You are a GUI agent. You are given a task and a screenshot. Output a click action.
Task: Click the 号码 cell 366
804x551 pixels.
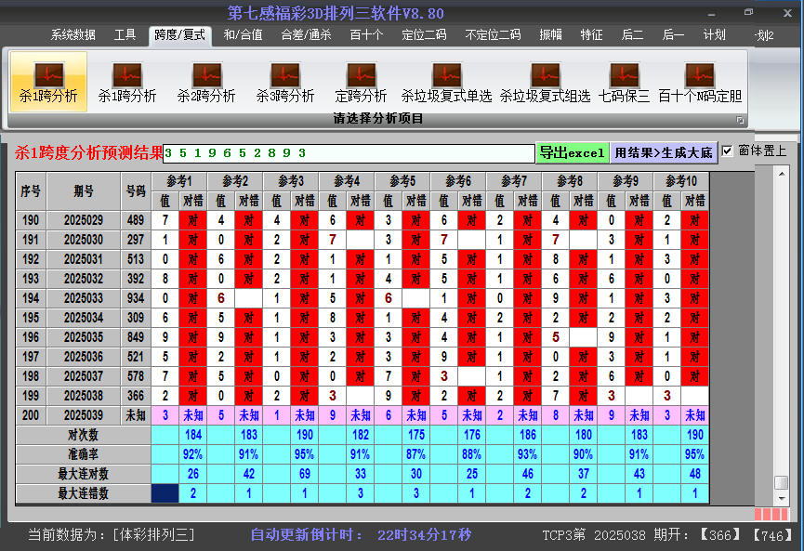tap(136, 396)
